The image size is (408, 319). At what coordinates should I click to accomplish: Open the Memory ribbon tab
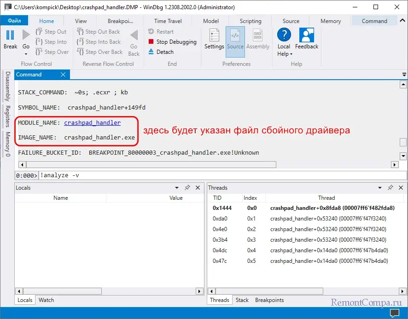[331, 21]
